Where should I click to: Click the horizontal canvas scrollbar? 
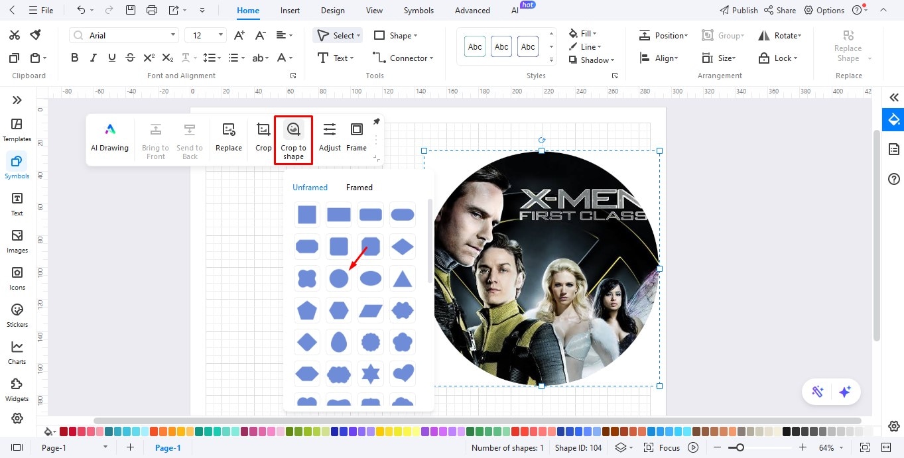478,420
